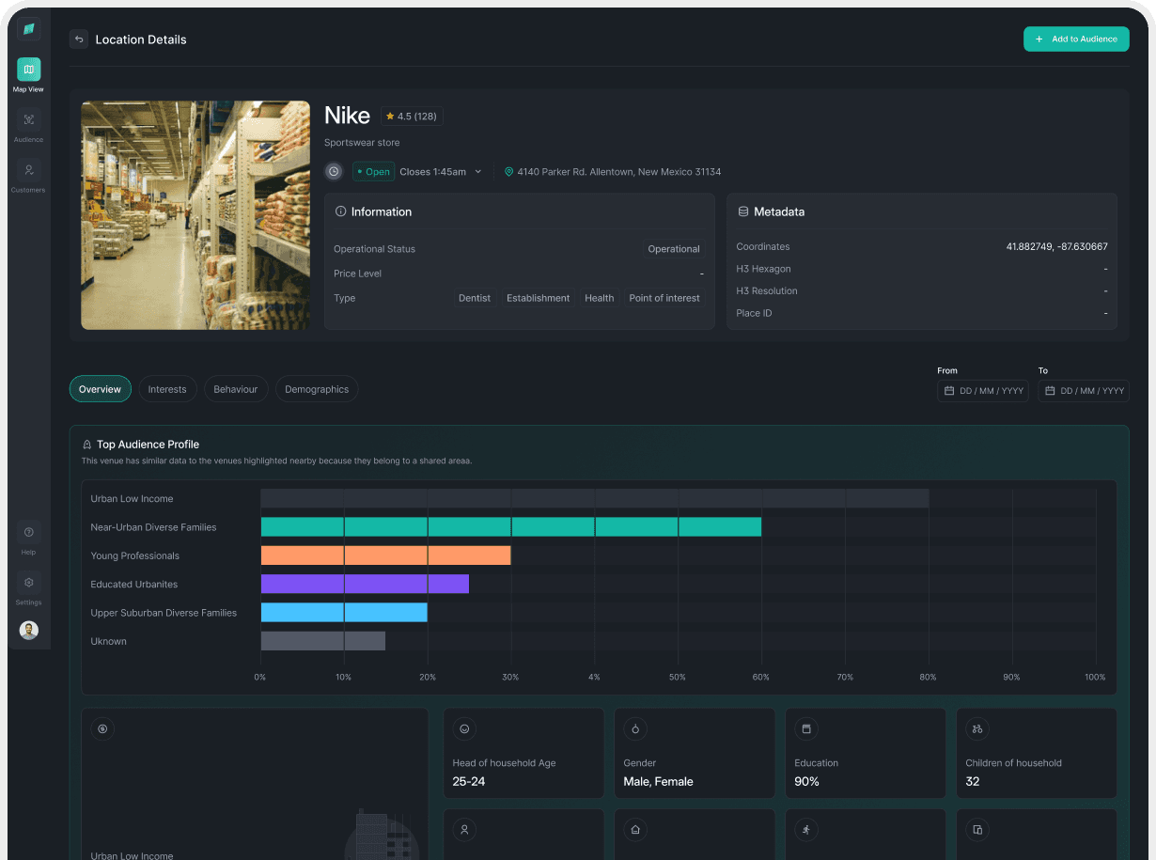Switch to the Interests tab
Viewport: 1156px width, 860px height.
coord(167,389)
